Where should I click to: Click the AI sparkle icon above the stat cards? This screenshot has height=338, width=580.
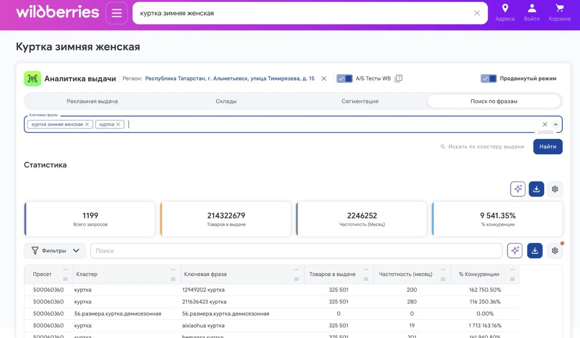coord(518,189)
